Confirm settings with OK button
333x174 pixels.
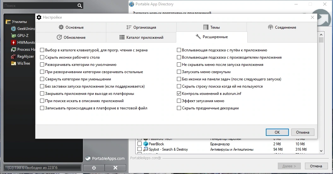pos(277,132)
